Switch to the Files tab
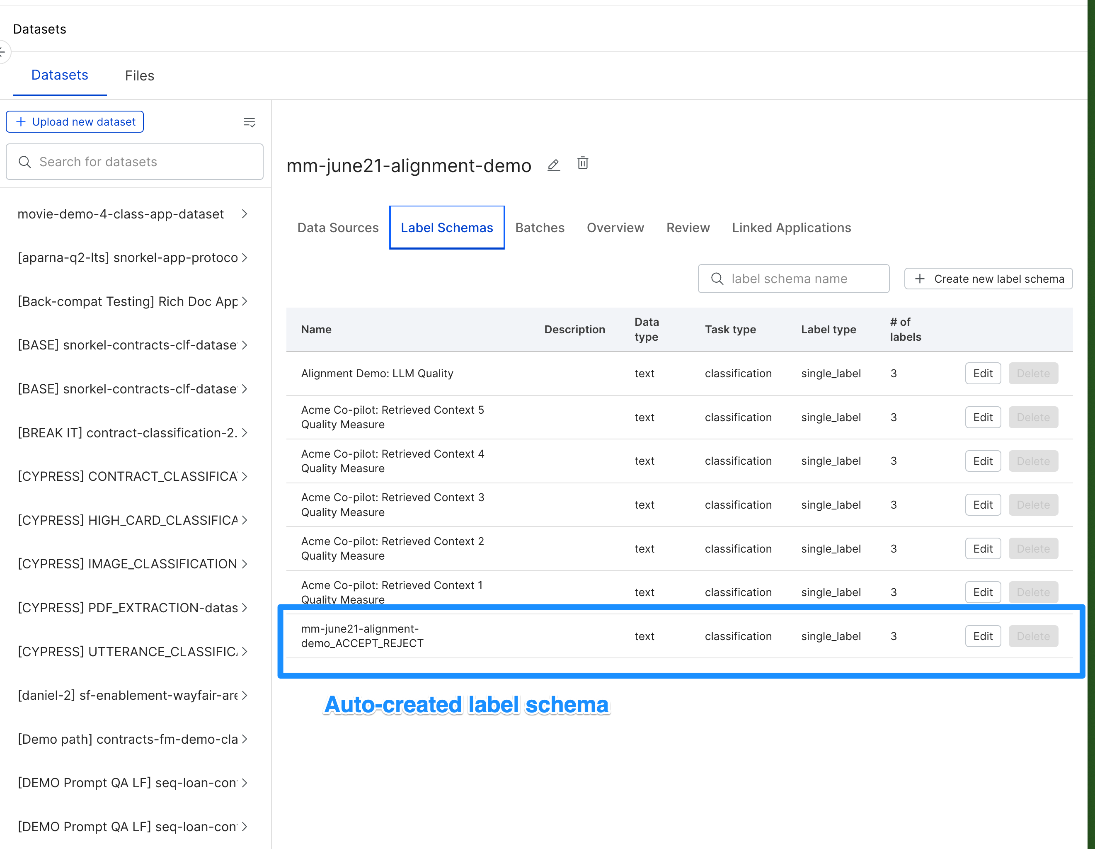The height and width of the screenshot is (849, 1095). pos(139,76)
